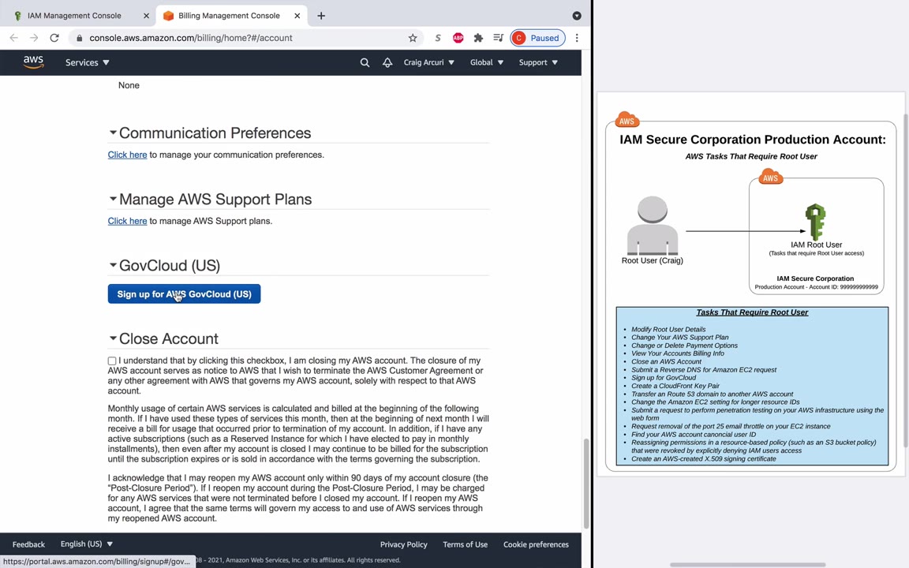The width and height of the screenshot is (909, 568).
Task: Open the Services dropdown menu
Action: coord(87,62)
